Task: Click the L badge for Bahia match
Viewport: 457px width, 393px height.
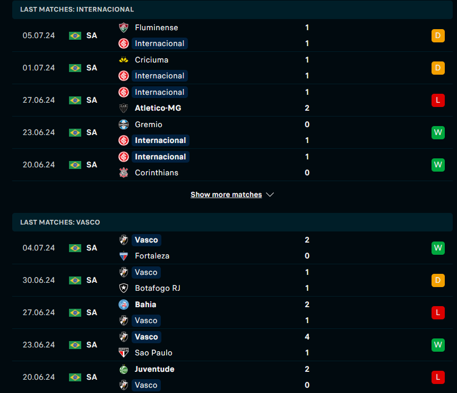Action: (438, 312)
